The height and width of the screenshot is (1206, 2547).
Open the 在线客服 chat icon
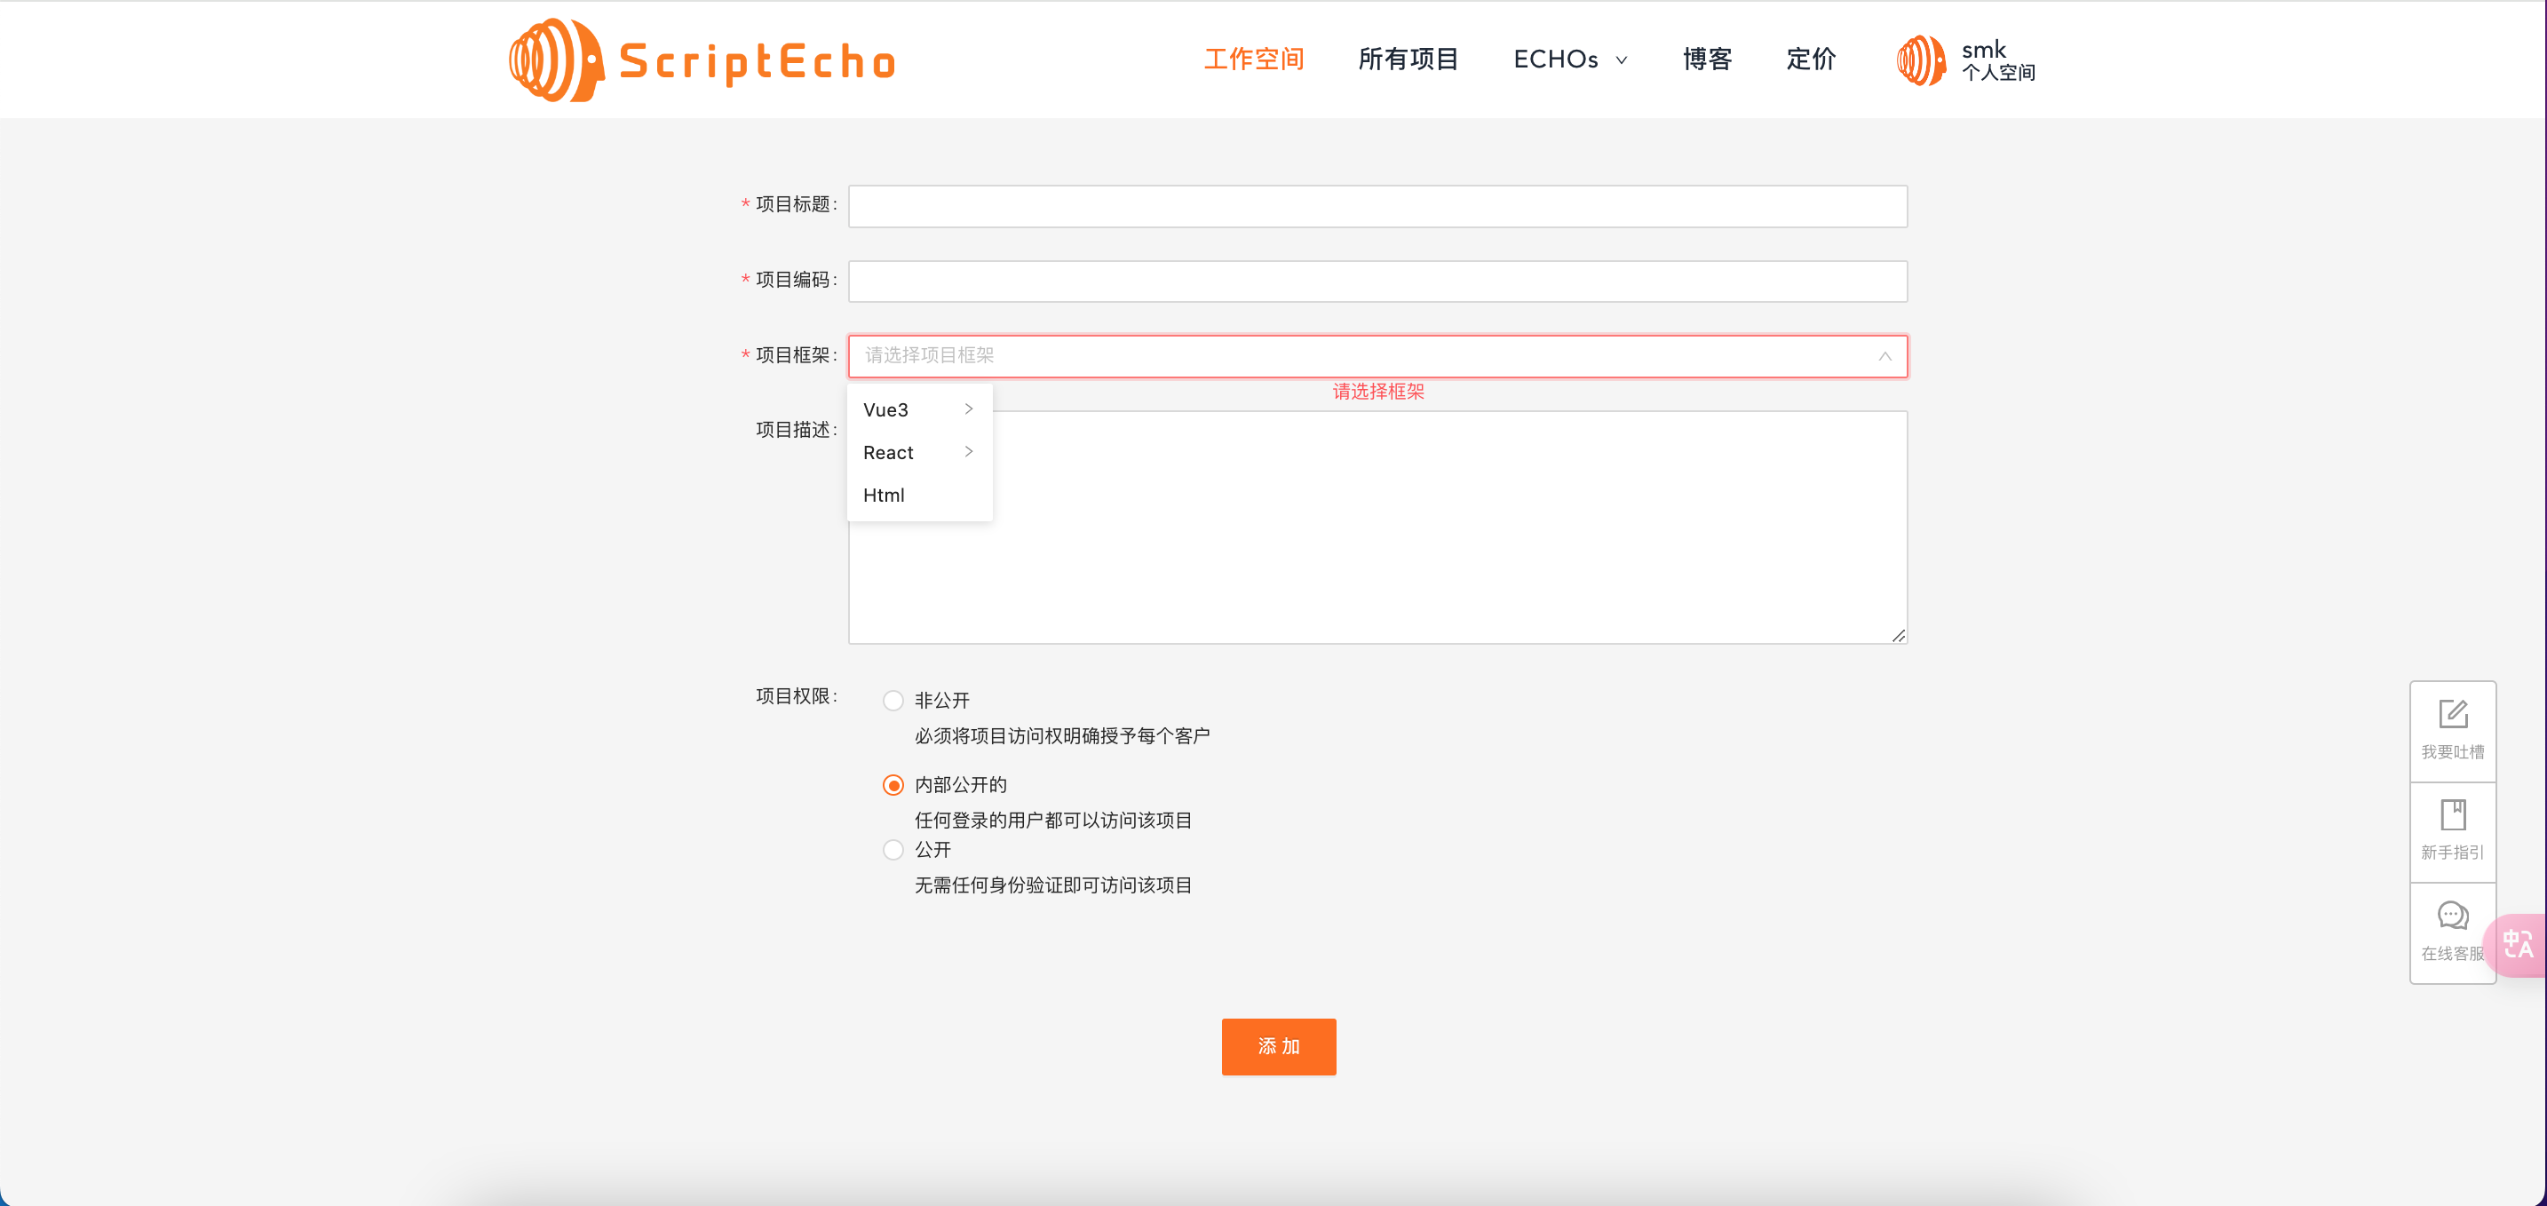2452,916
